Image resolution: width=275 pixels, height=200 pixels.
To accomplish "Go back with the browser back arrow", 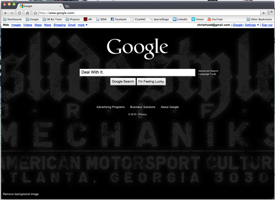I will pyautogui.click(x=5, y=13).
